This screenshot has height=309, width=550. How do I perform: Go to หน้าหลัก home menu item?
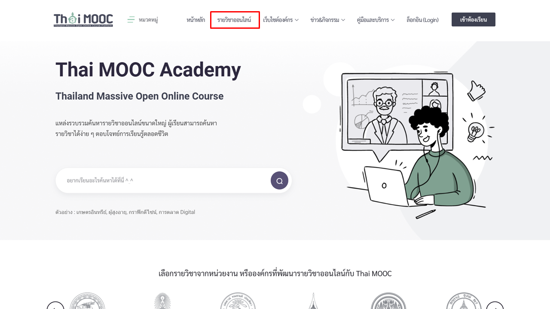click(x=196, y=20)
